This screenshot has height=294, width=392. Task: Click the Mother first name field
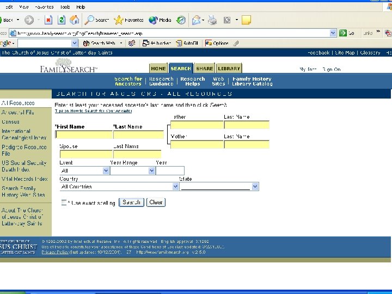pyautogui.click(x=197, y=144)
